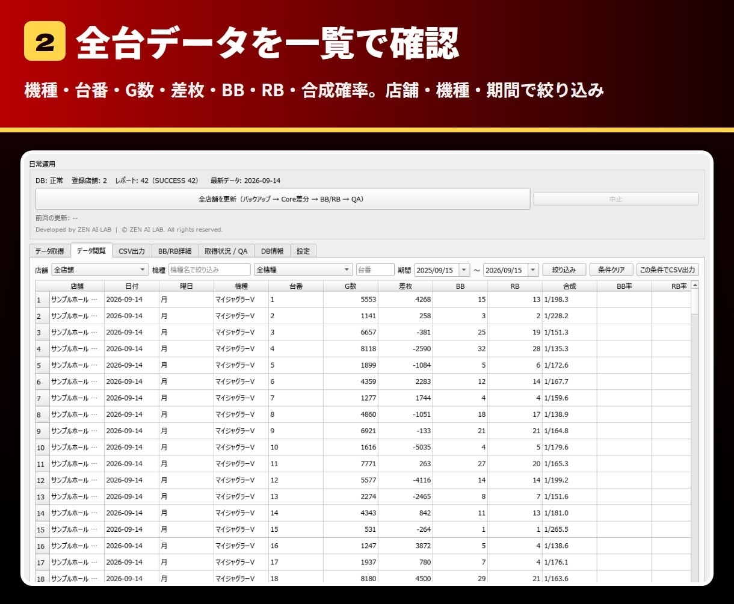Click 合成 value 1/138.9
Image resolution: width=734 pixels, height=604 pixels.
point(556,415)
